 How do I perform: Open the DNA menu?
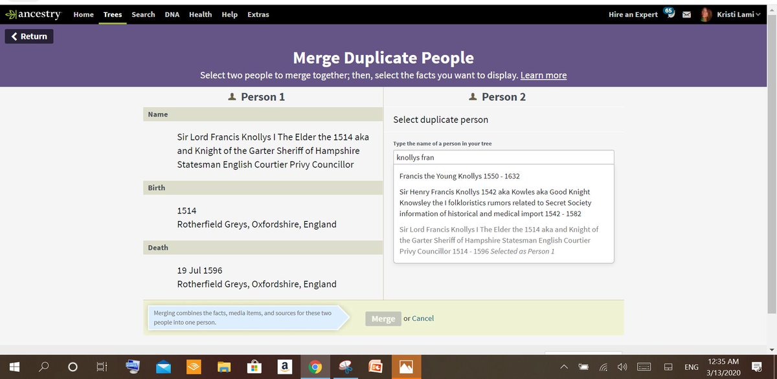[x=172, y=14]
